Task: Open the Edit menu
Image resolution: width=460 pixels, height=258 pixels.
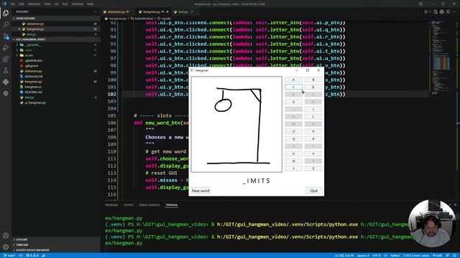Action: (x=22, y=4)
